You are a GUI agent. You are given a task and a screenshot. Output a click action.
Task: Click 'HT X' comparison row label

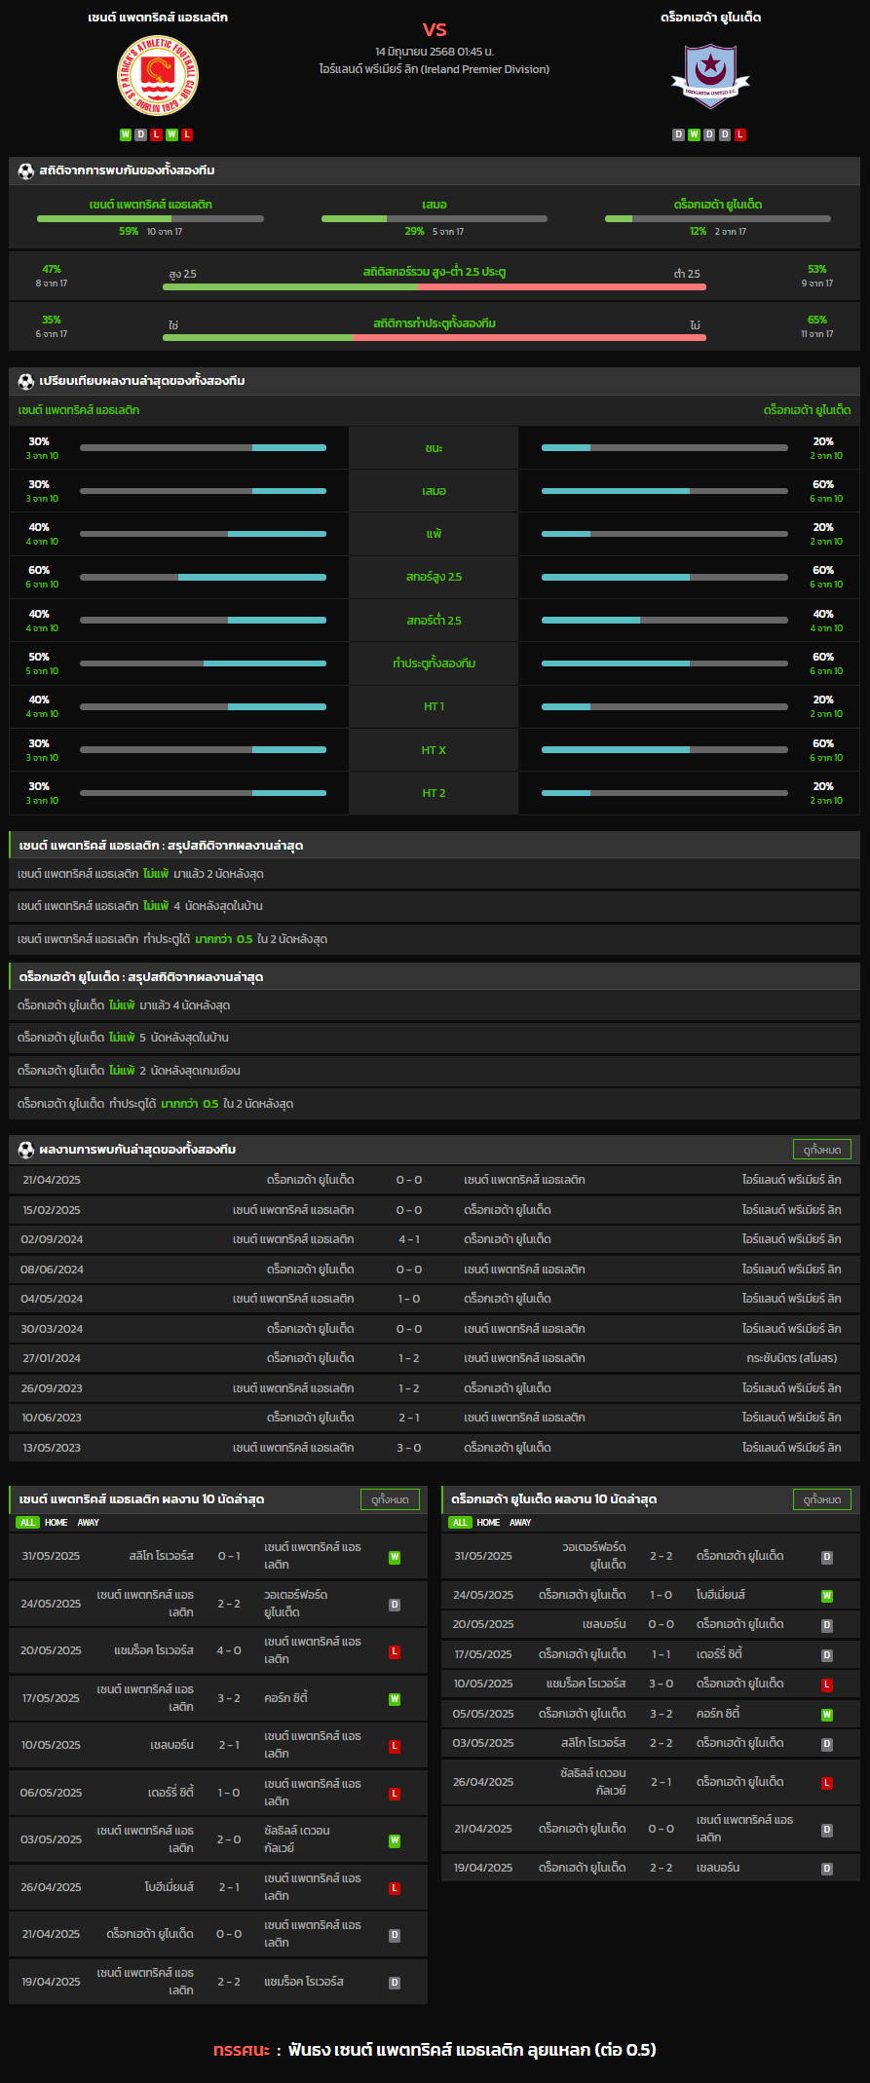(x=435, y=750)
